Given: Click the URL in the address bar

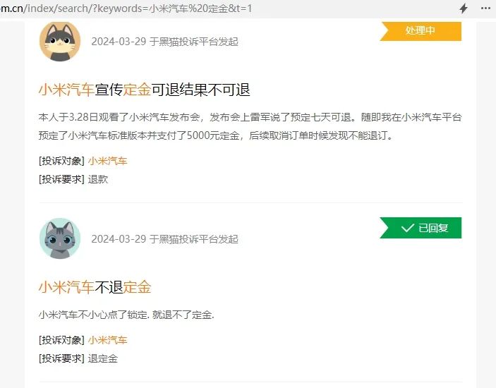Looking at the screenshot, I should pyautogui.click(x=126, y=8).
